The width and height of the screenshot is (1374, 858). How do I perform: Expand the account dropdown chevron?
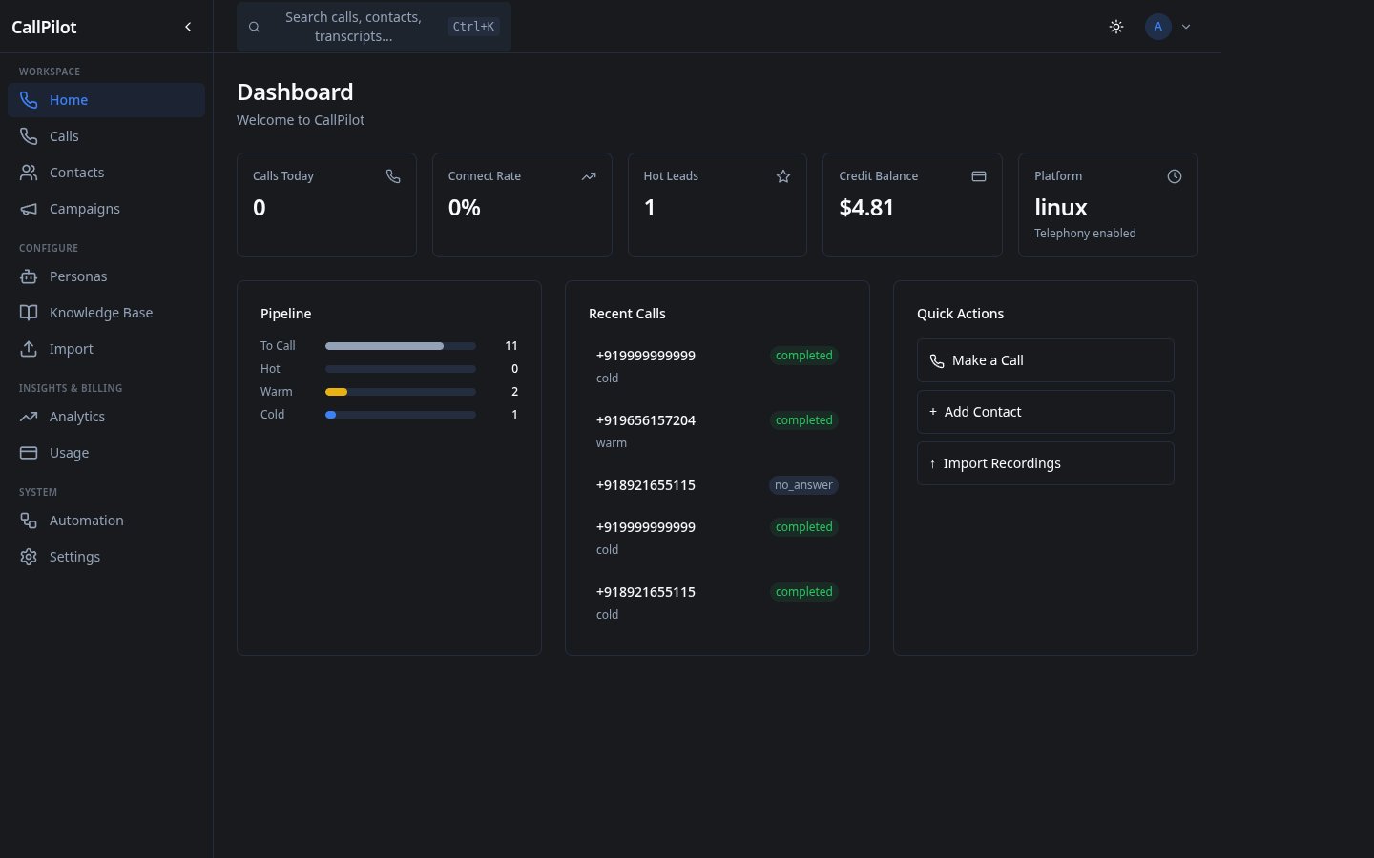pos(1186,27)
